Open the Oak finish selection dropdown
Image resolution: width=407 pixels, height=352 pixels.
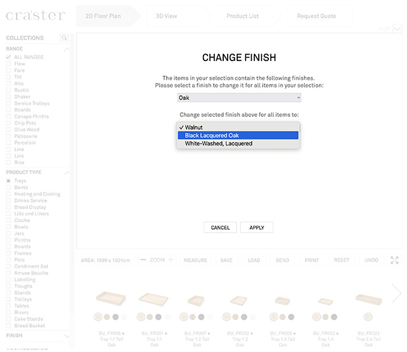(x=239, y=98)
